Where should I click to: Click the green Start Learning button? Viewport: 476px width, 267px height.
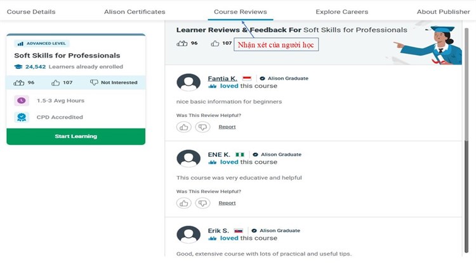[x=76, y=136]
